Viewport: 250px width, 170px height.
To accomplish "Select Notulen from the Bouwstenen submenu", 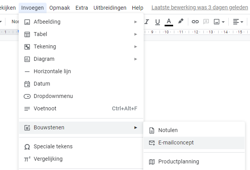I will pos(194,130).
